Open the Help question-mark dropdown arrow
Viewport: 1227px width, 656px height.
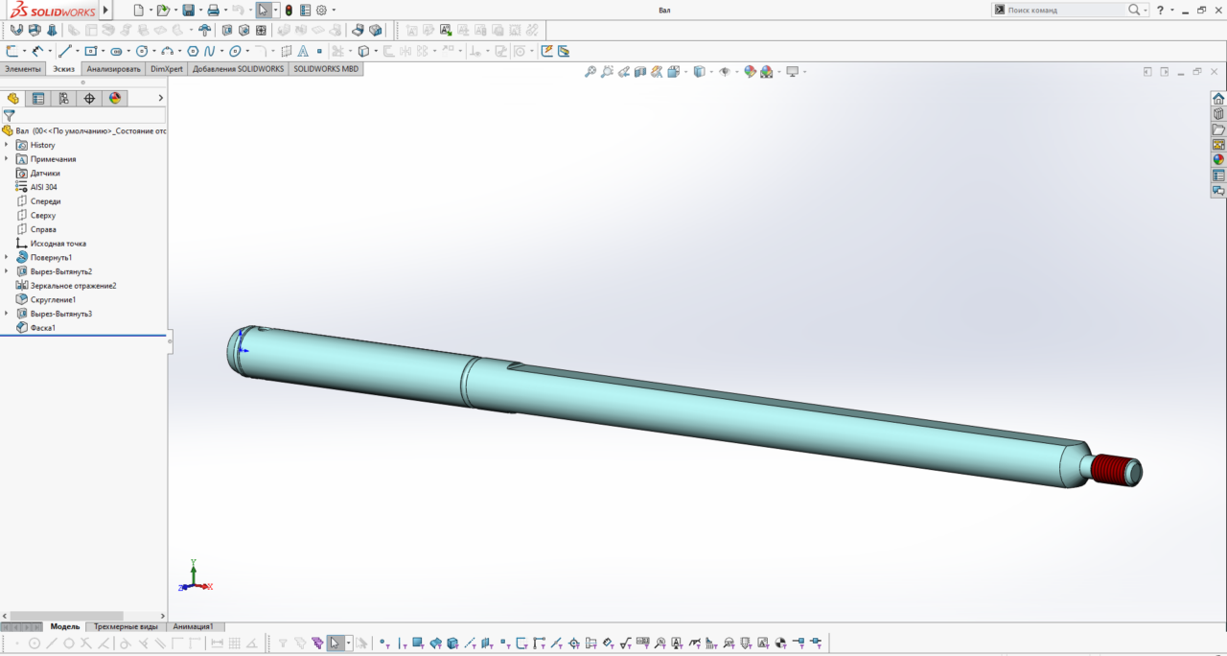coord(1172,10)
